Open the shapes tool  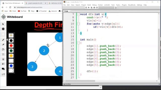click(x=3, y=49)
